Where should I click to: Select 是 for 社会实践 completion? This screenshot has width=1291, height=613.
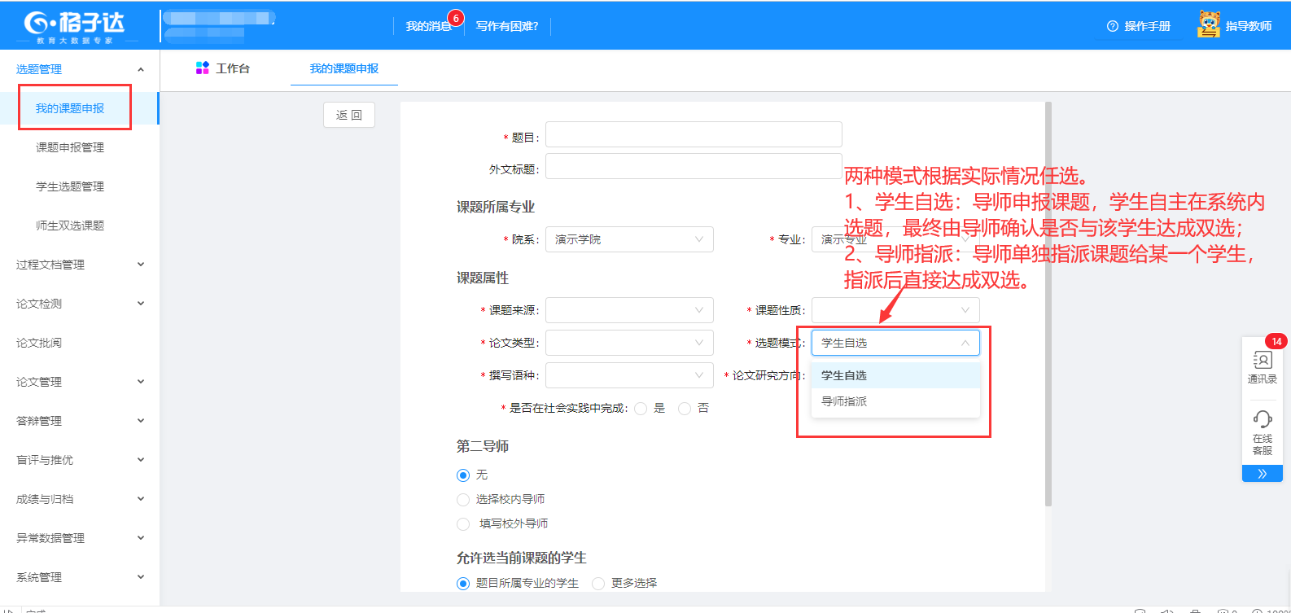coord(641,409)
